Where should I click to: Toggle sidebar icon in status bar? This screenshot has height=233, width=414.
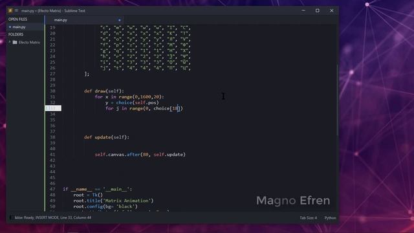[x=11, y=217]
